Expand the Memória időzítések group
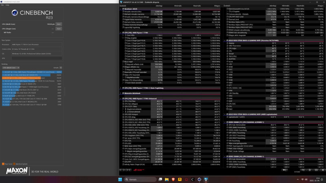The image size is (326, 183). pos(121,94)
